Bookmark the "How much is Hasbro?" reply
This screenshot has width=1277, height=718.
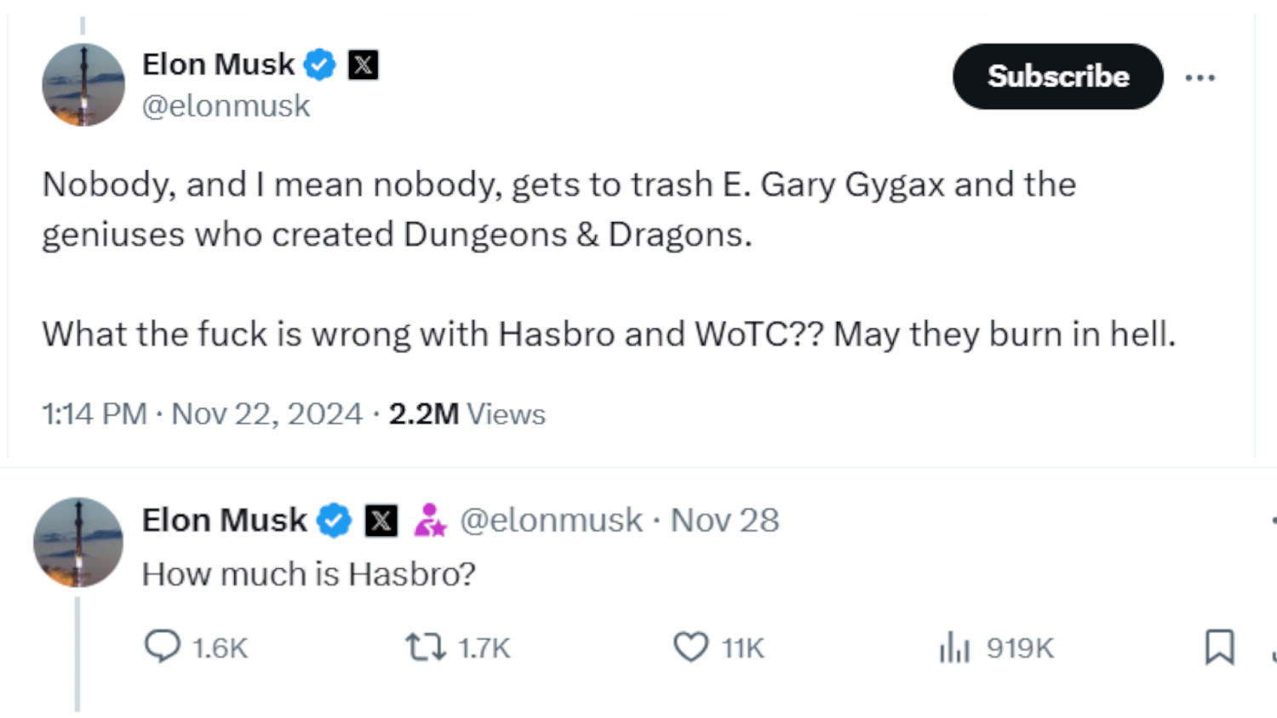(x=1219, y=647)
